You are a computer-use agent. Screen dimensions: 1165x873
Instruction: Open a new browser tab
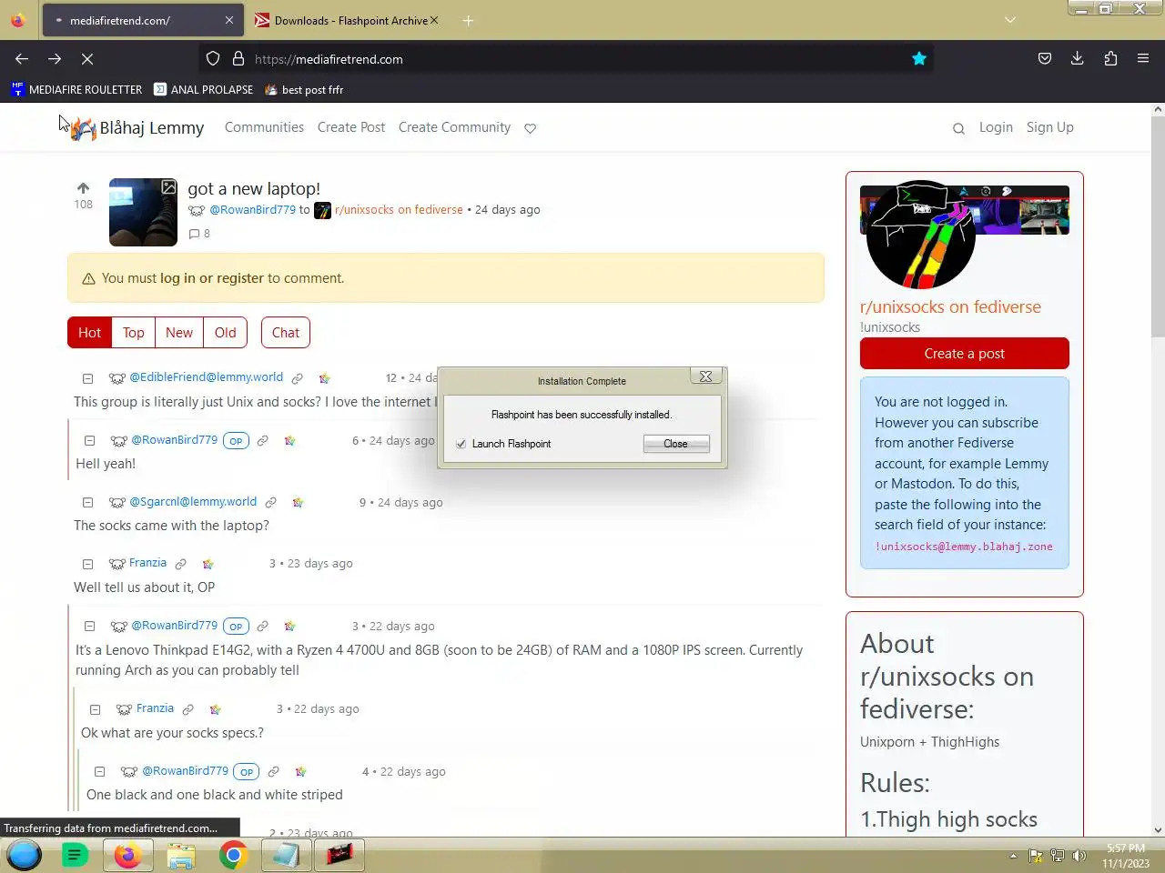click(468, 20)
